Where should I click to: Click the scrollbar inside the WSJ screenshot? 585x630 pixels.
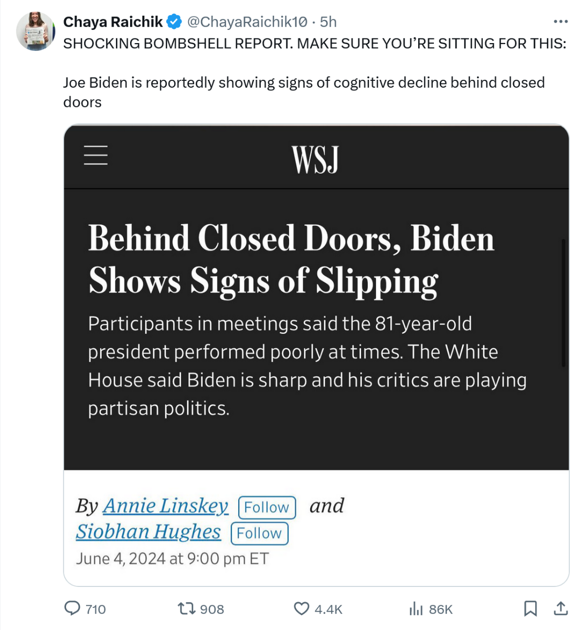point(563,302)
